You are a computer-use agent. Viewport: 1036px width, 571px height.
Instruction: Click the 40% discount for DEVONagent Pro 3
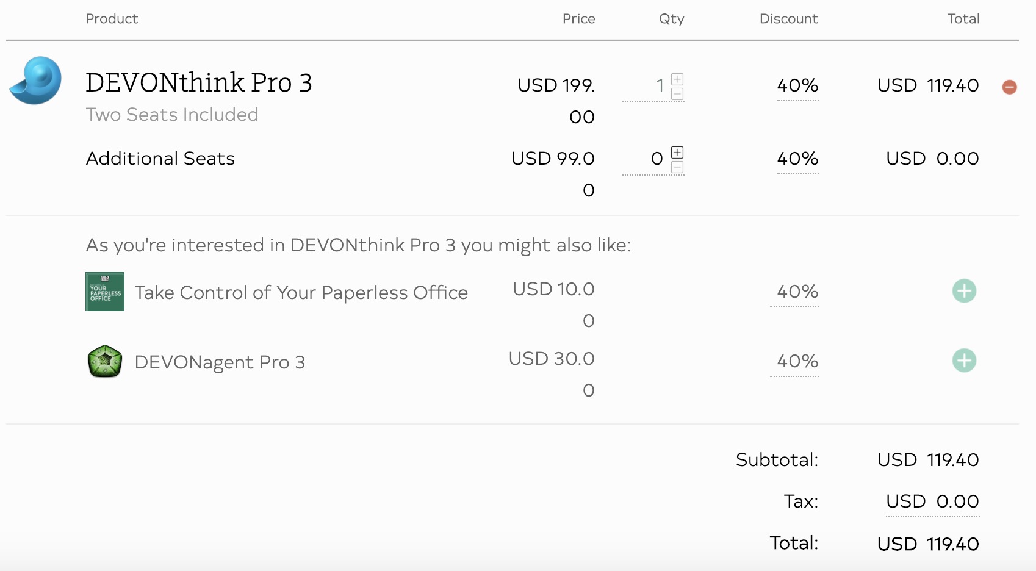[796, 361]
